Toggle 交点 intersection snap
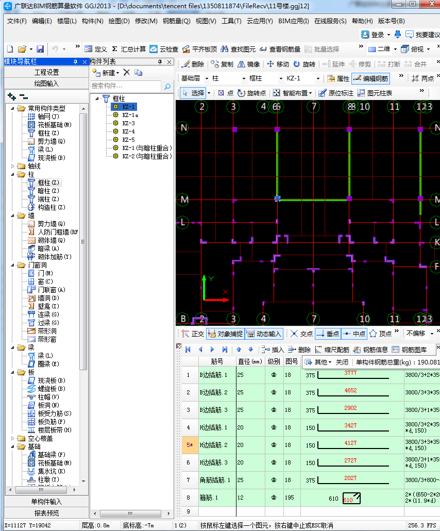This screenshot has width=440, height=531. (x=301, y=334)
